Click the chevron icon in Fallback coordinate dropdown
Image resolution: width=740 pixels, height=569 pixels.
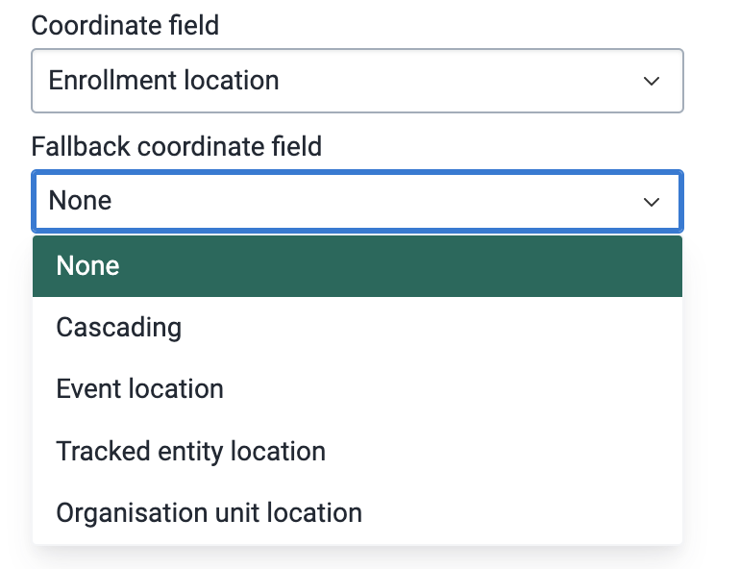click(652, 202)
